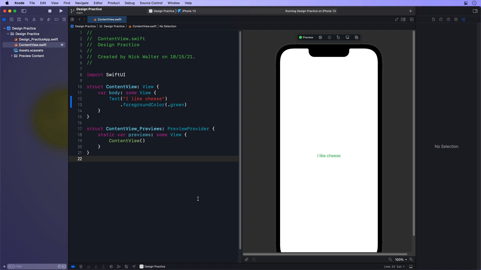
Task: Click the Preview live status button
Action: tap(306, 37)
